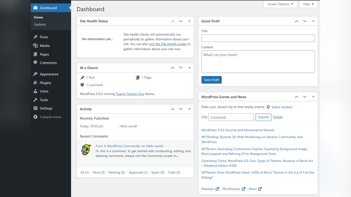Open A WordPress Commenter link
Screen dimensions: 351x197
click(122, 146)
